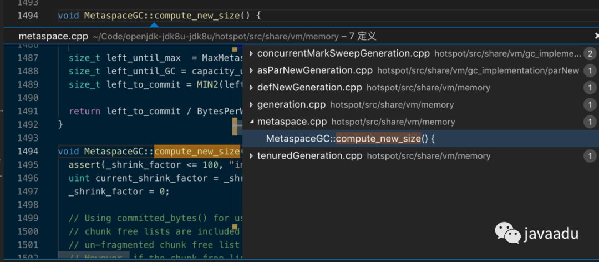Image resolution: width=599 pixels, height=262 pixels.
Task: Click count badge on defNewGeneration.cpp row
Action: [590, 88]
